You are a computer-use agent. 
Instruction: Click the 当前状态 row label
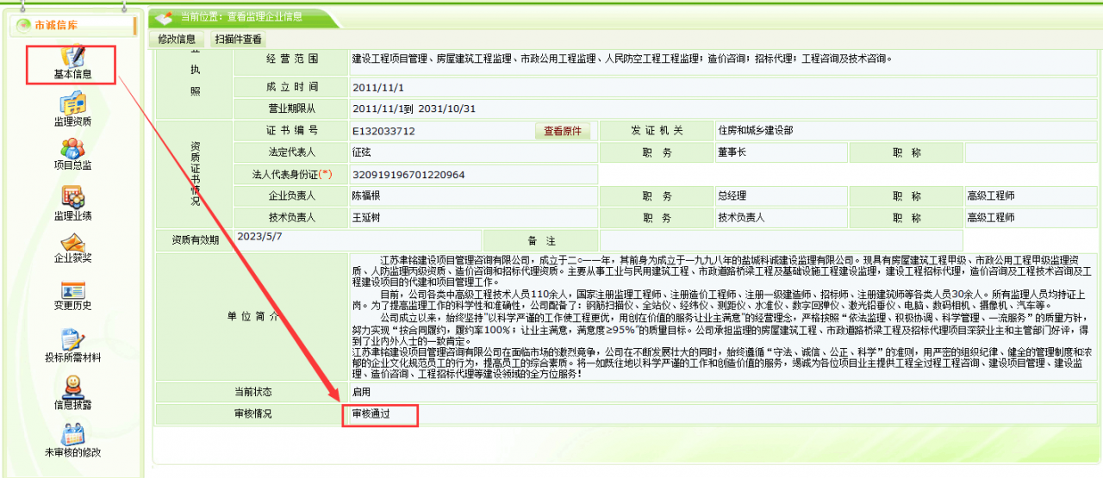(x=252, y=392)
